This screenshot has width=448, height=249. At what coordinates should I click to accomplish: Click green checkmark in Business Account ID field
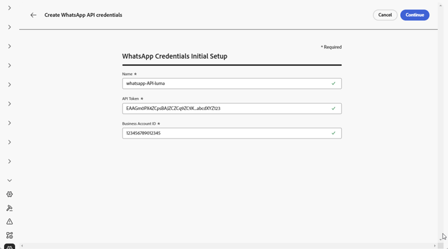[333, 133]
